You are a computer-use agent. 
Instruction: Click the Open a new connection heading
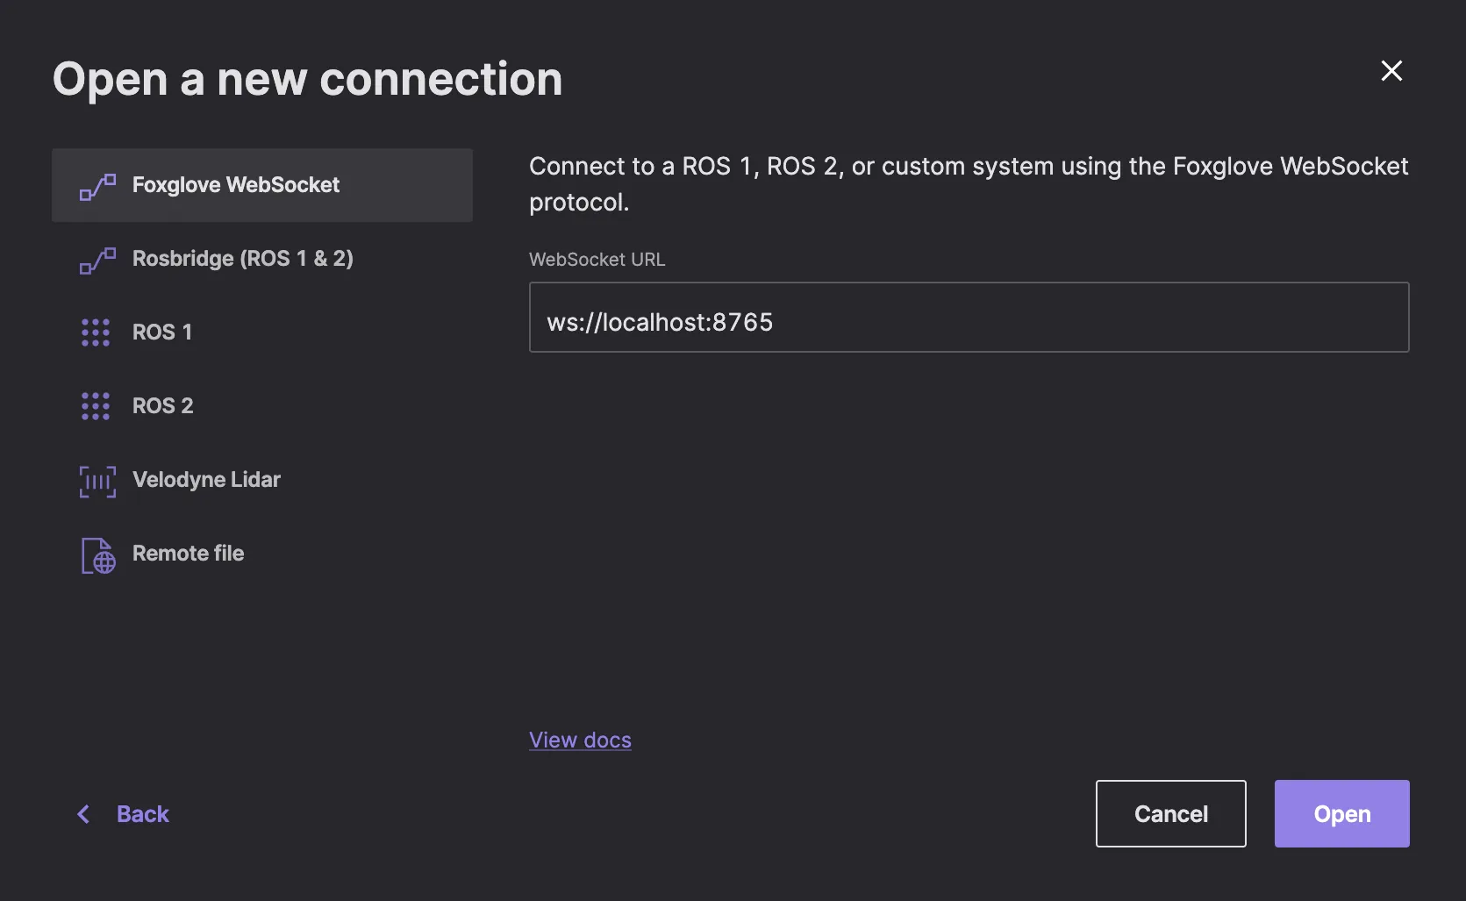coord(307,79)
